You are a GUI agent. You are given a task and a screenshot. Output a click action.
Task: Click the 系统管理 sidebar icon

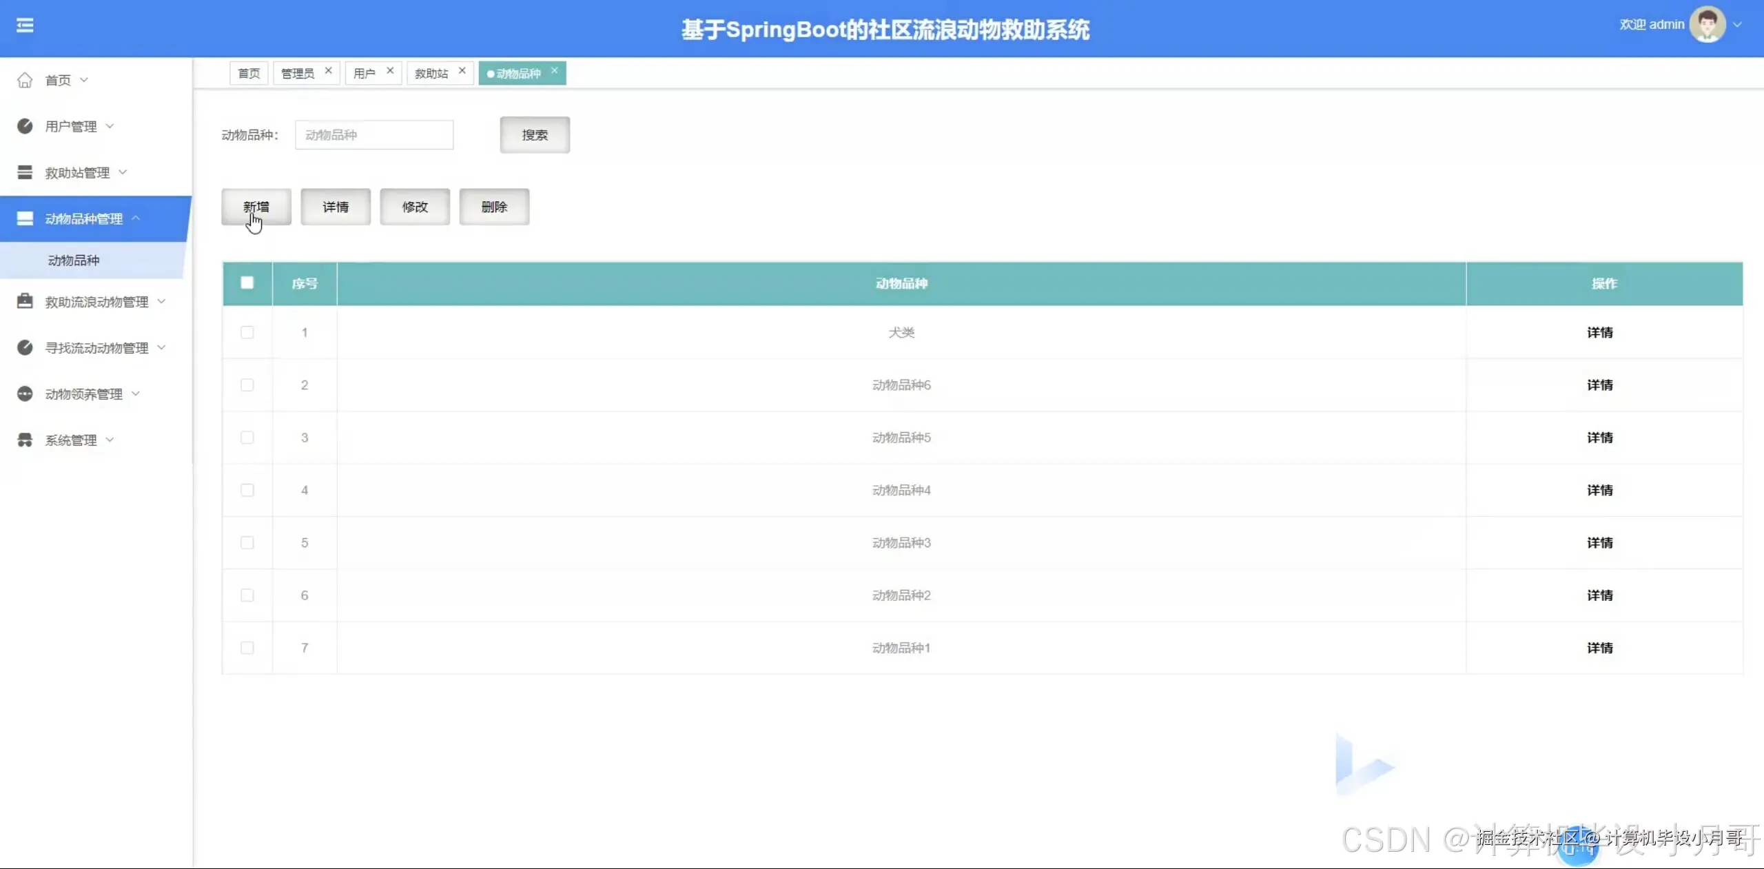point(25,440)
